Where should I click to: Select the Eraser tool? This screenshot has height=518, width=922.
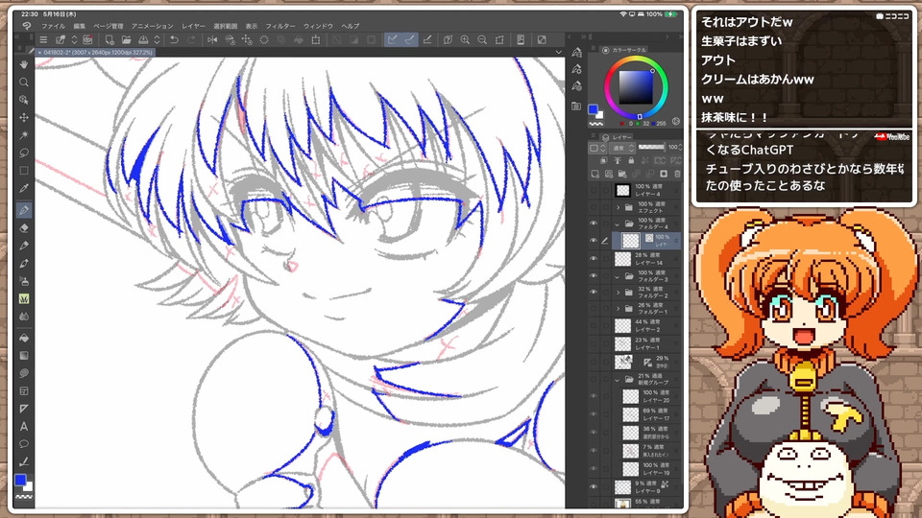click(x=23, y=228)
